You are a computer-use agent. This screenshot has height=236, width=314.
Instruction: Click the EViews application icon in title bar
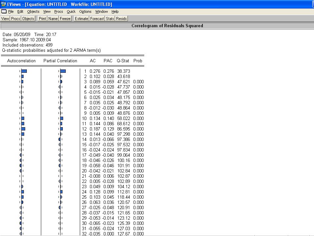(3, 4)
